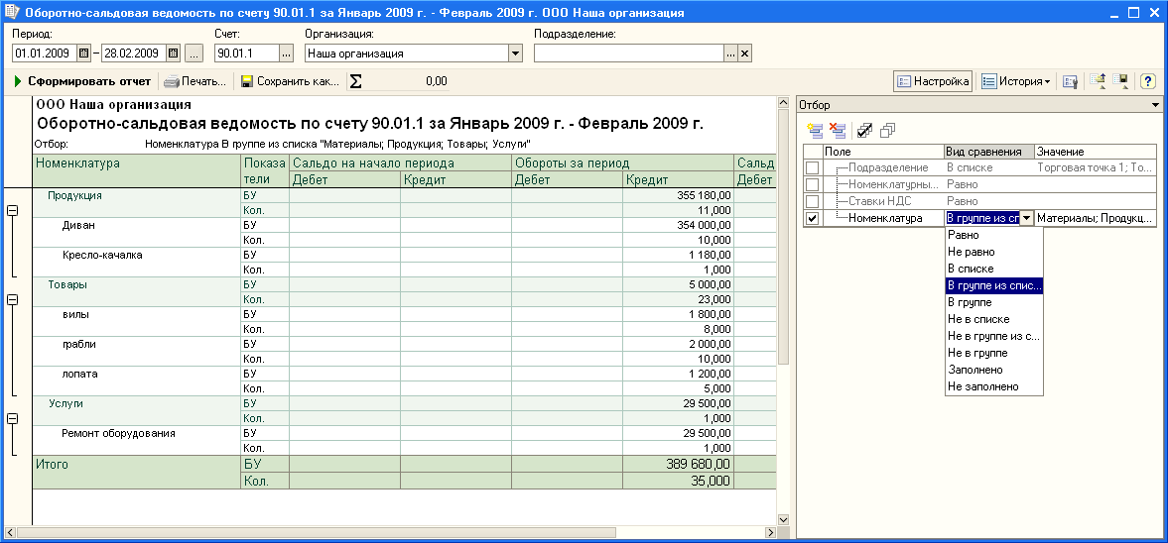The height and width of the screenshot is (543, 1168).
Task: Click the uncheck all filters icon
Action: point(887,130)
